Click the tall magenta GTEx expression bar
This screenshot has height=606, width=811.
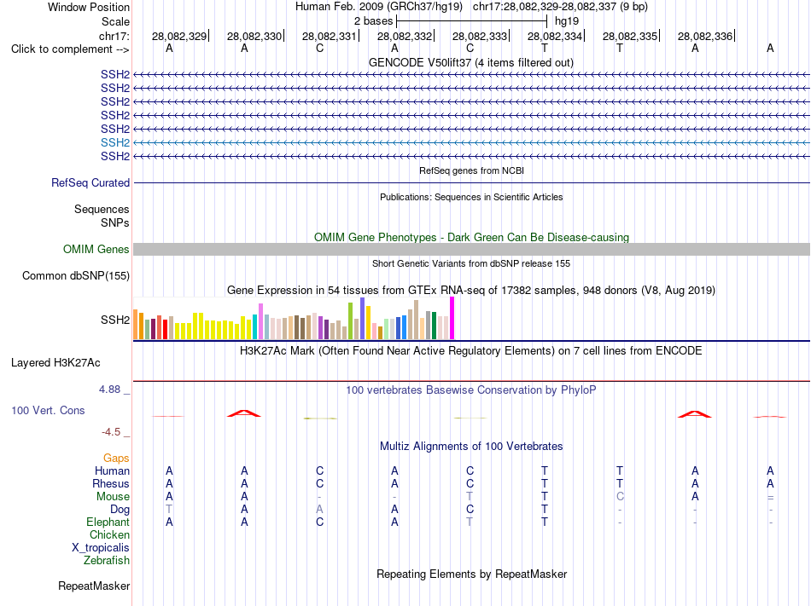coord(452,318)
